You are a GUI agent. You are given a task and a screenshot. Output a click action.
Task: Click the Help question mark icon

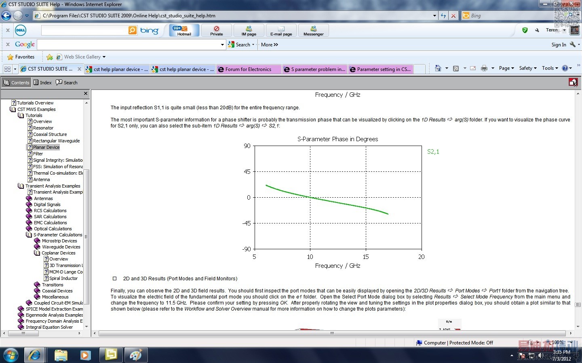coord(565,68)
